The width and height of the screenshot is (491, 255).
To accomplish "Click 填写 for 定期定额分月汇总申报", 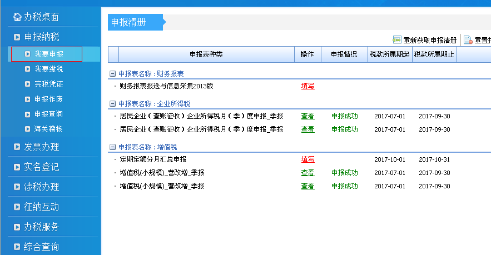I will pyautogui.click(x=308, y=159).
